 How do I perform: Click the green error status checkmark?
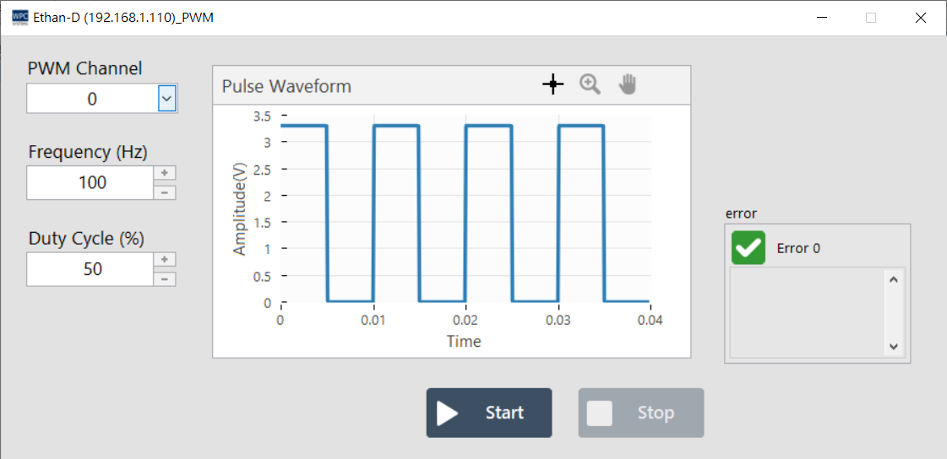click(748, 248)
